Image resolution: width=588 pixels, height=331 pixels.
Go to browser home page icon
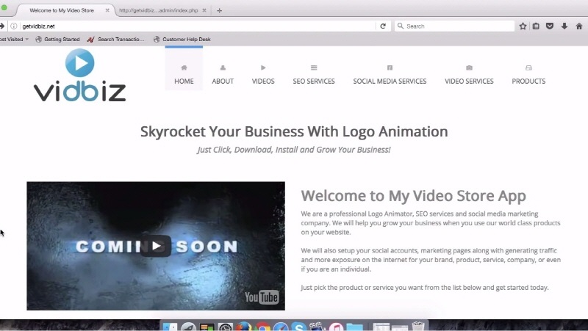pos(579,26)
